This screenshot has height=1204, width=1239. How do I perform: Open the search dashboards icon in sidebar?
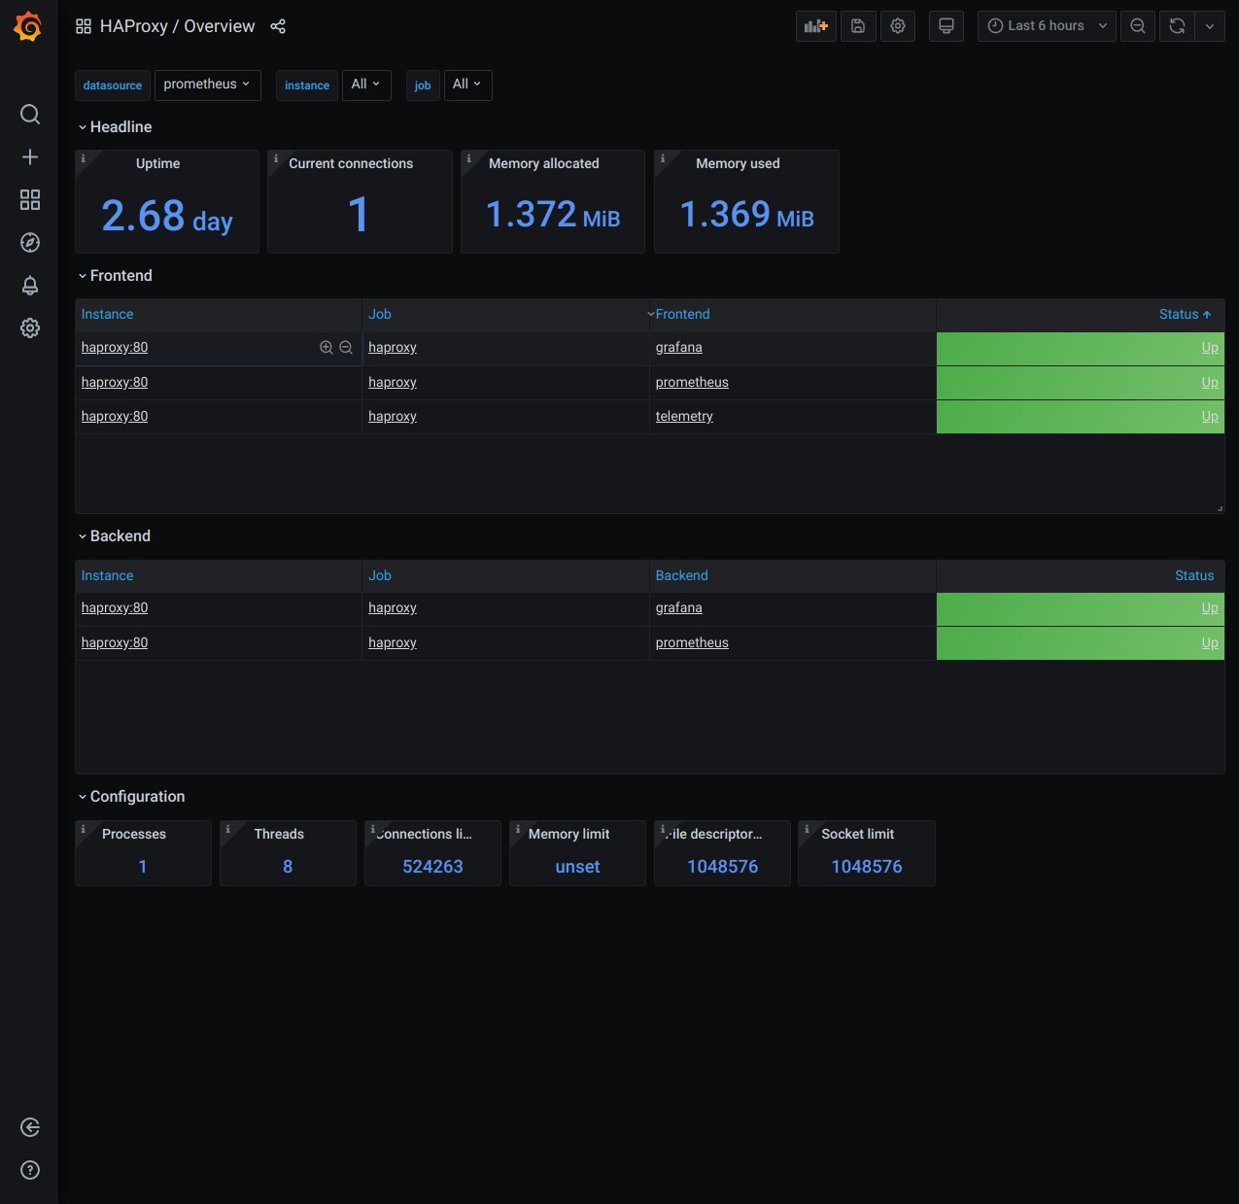(30, 115)
